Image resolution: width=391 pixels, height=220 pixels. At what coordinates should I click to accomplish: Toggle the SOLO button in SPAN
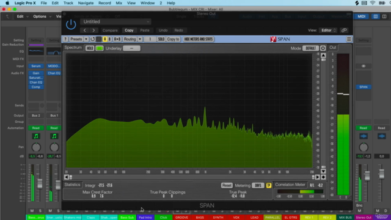point(161,39)
